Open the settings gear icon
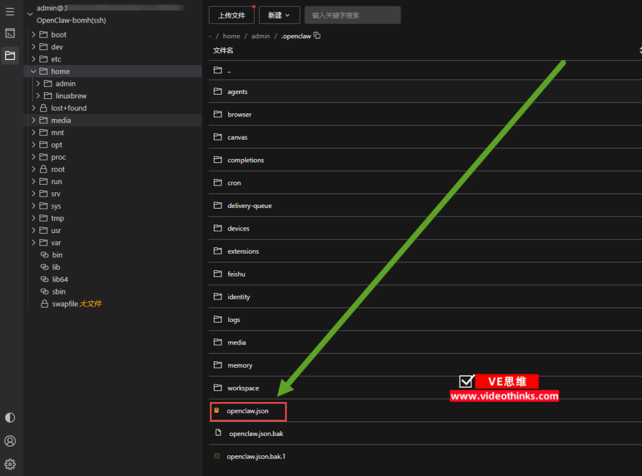This screenshot has height=476, width=642. click(10, 464)
